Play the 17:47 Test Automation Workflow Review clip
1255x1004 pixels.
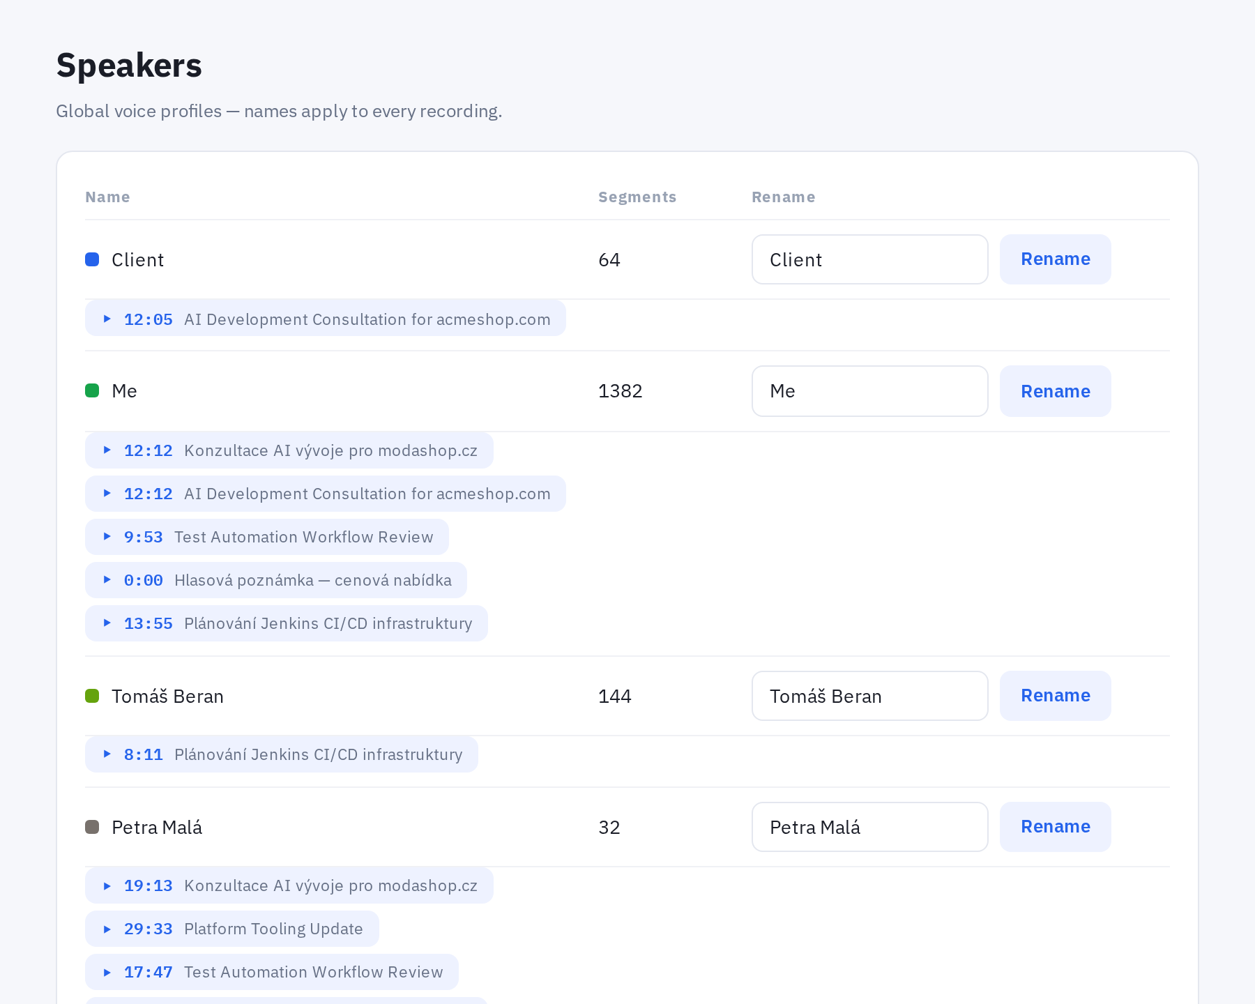coord(271,971)
